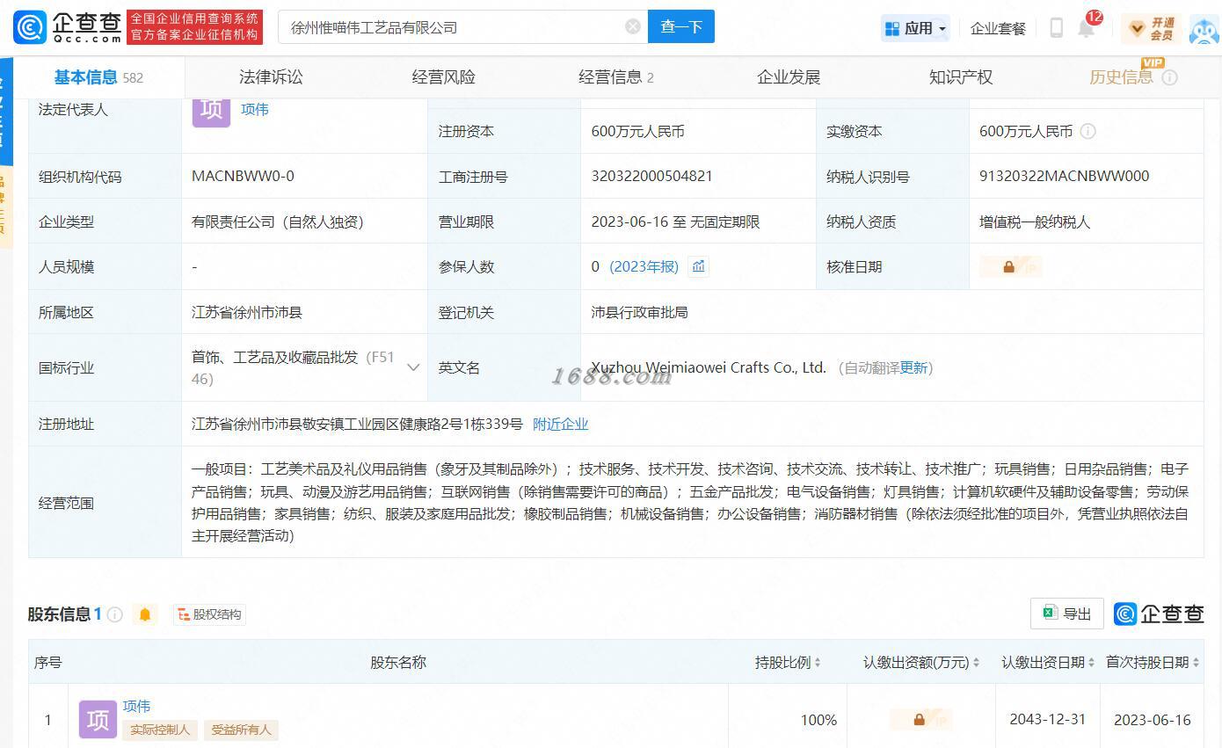Click 增值税一般纳税人 text
1222x748 pixels.
coord(1035,221)
